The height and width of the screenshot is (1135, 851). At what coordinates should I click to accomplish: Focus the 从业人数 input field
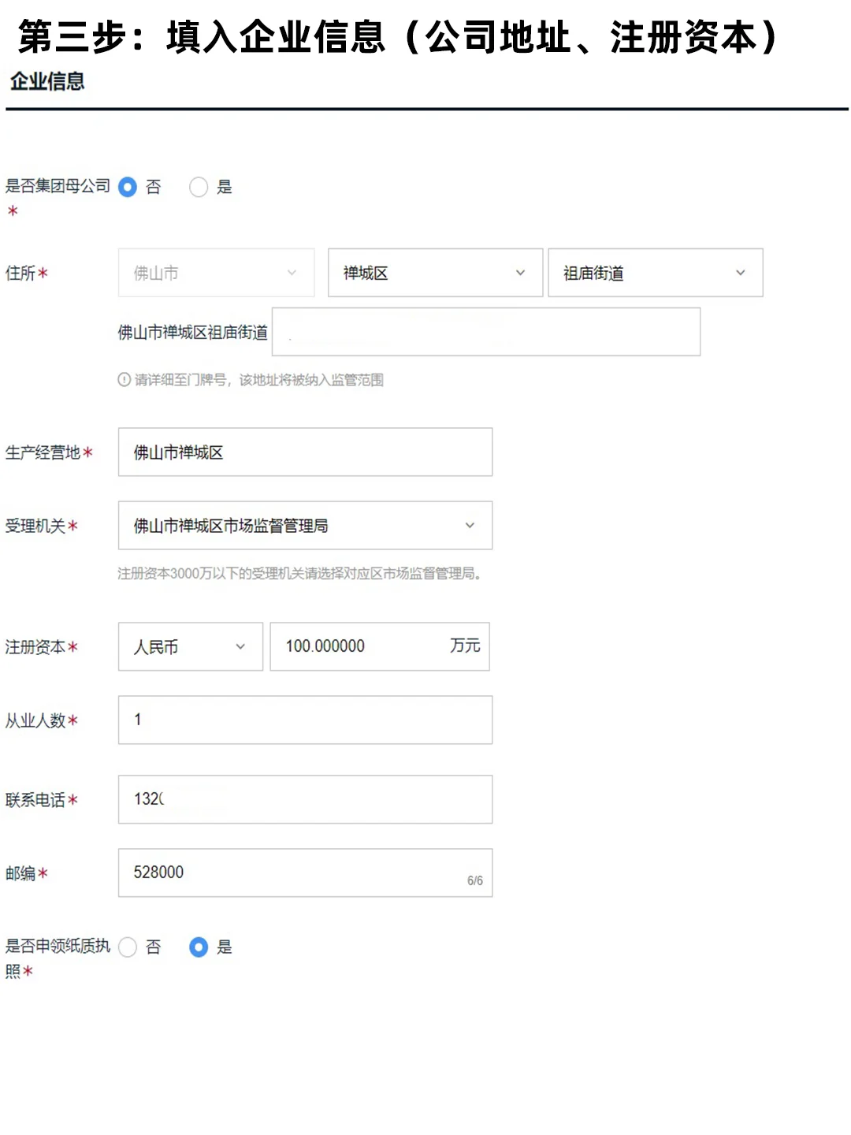pos(305,720)
